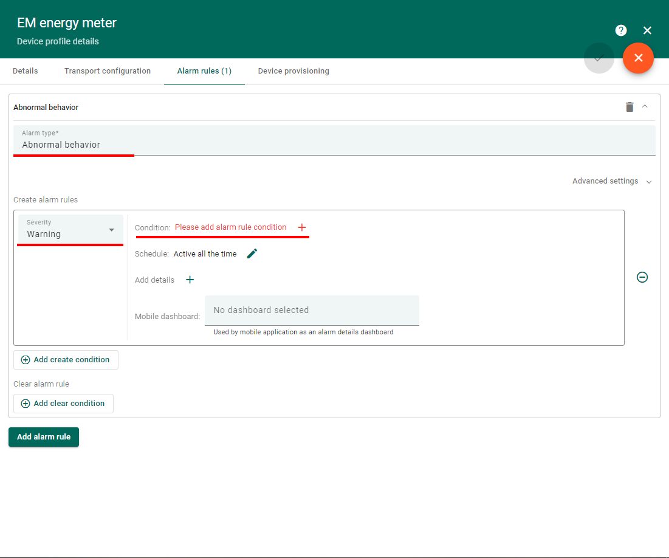Select the Mobile dashboard field

(x=312, y=311)
